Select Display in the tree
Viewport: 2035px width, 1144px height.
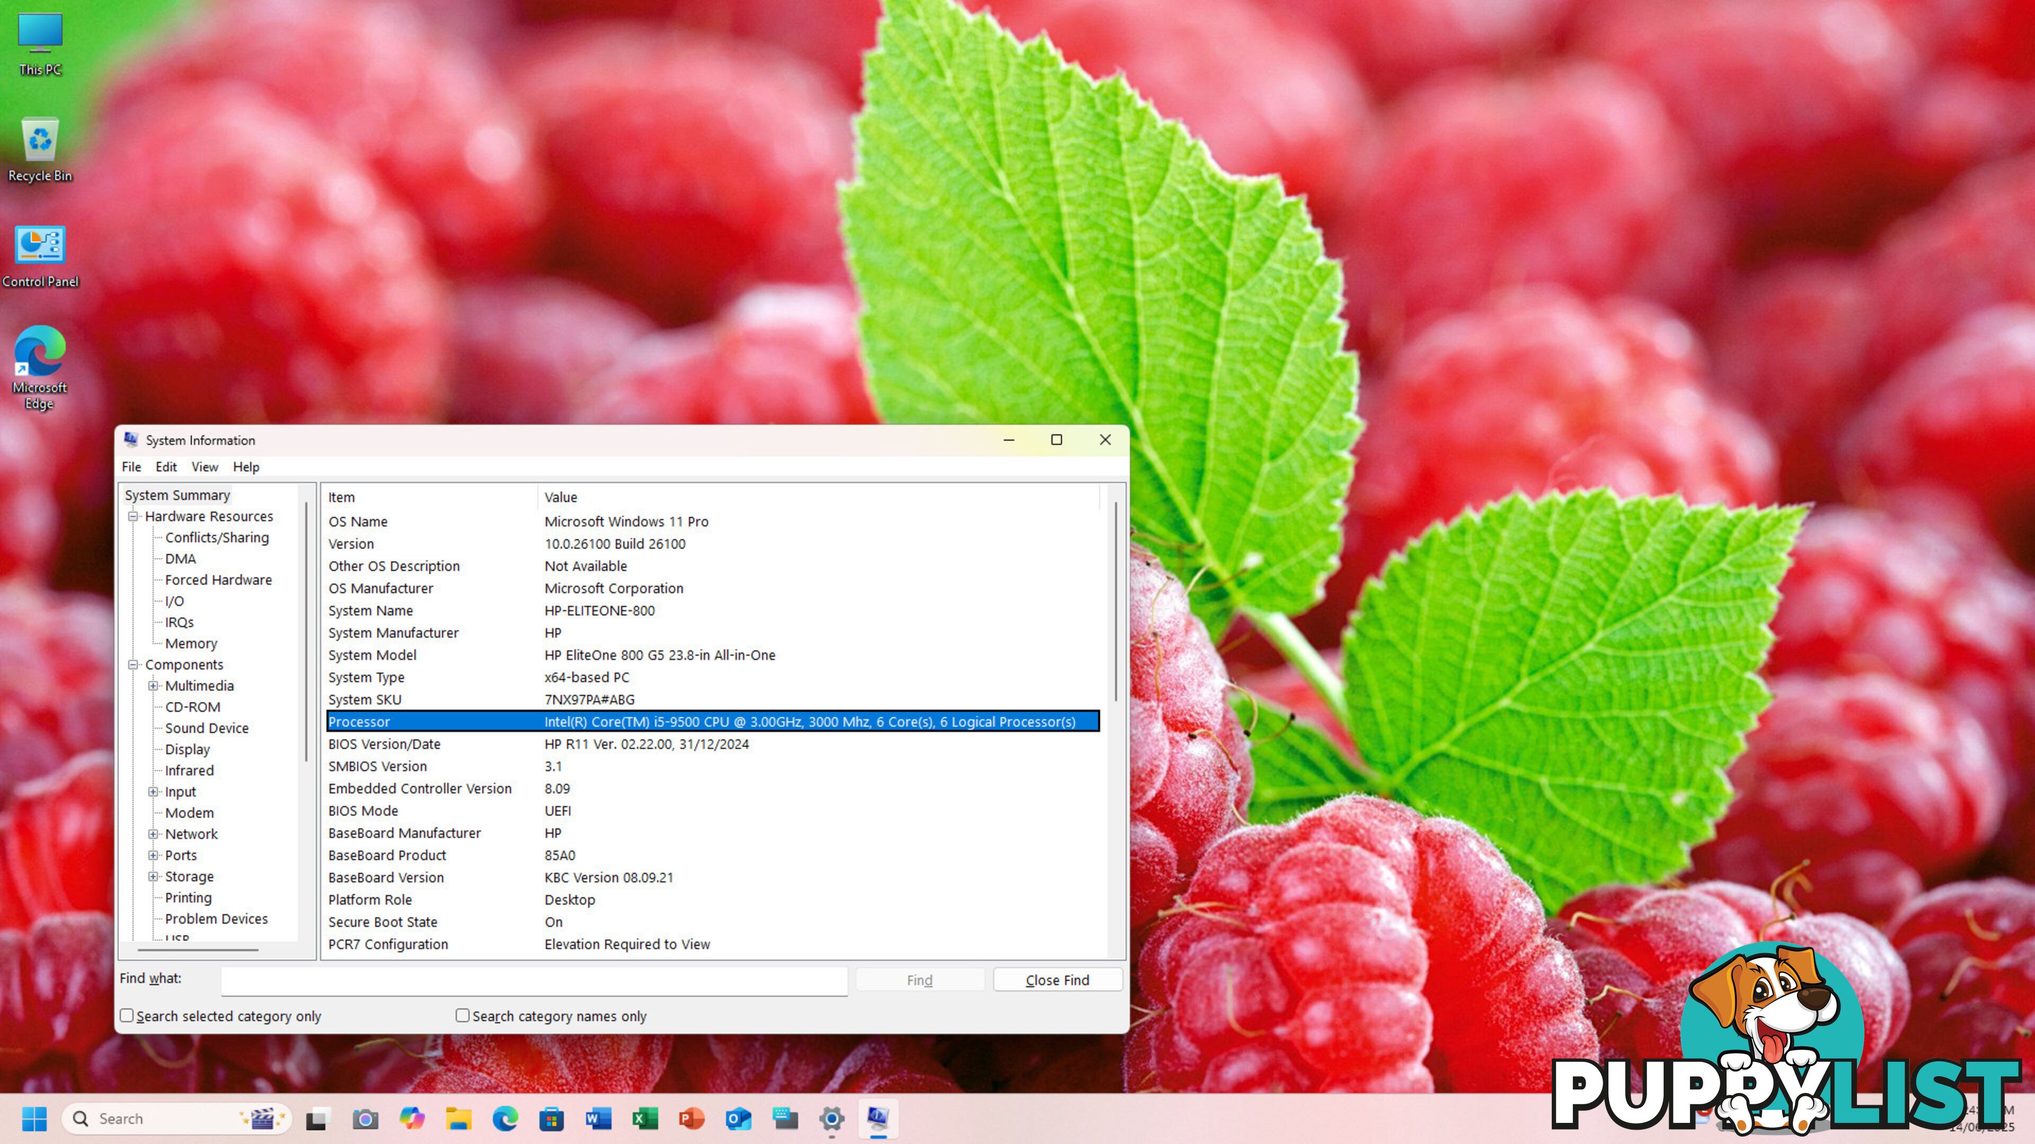tap(187, 750)
